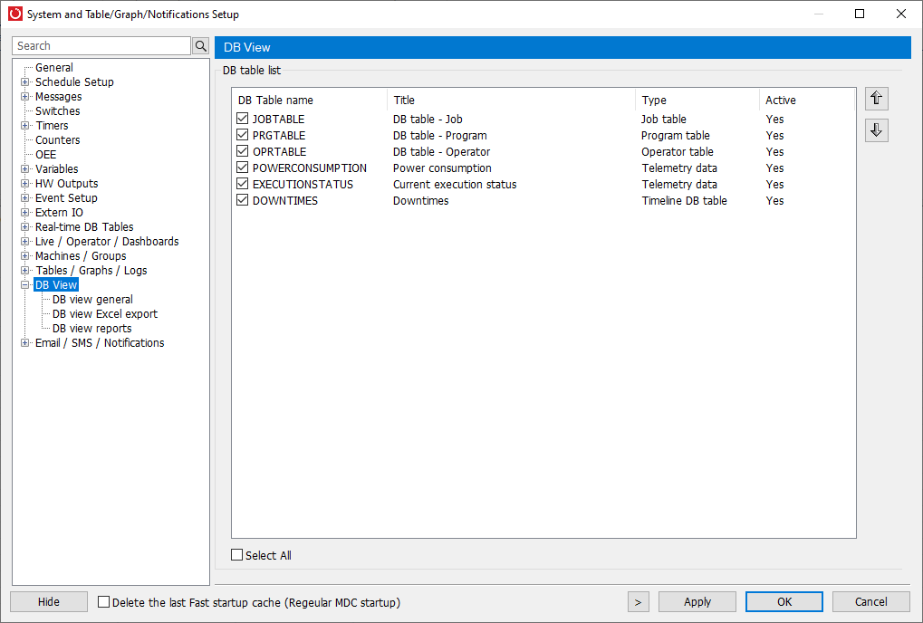Select the PRGTABLE row name
The width and height of the screenshot is (923, 623).
[279, 135]
